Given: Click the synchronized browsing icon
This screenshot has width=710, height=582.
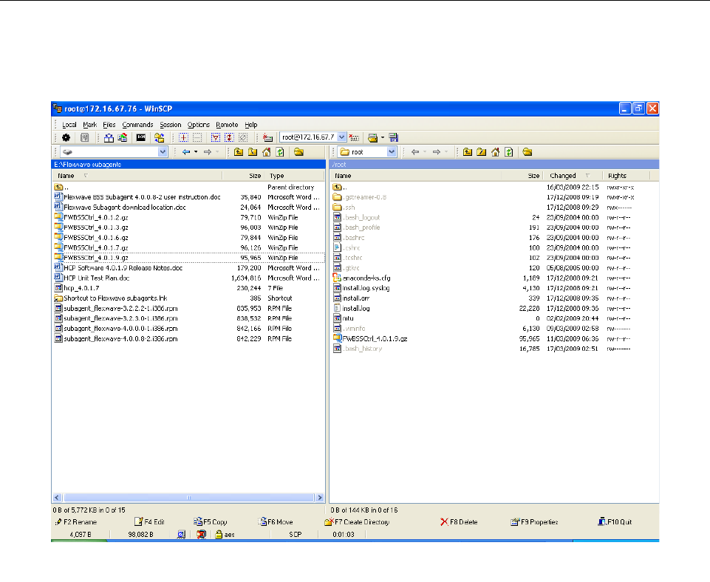Looking at the screenshot, I should pyautogui.click(x=159, y=137).
